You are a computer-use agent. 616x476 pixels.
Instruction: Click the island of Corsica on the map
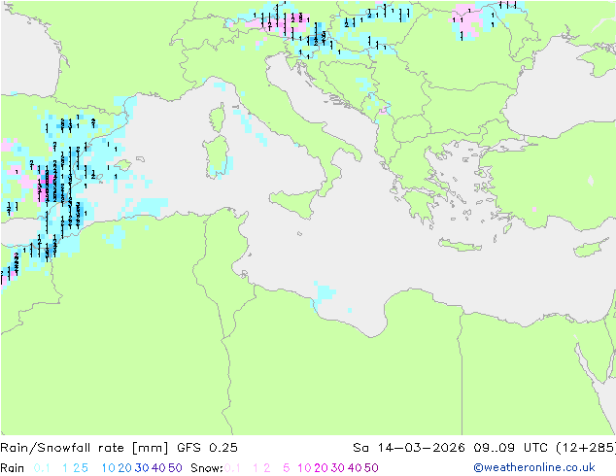(x=218, y=117)
